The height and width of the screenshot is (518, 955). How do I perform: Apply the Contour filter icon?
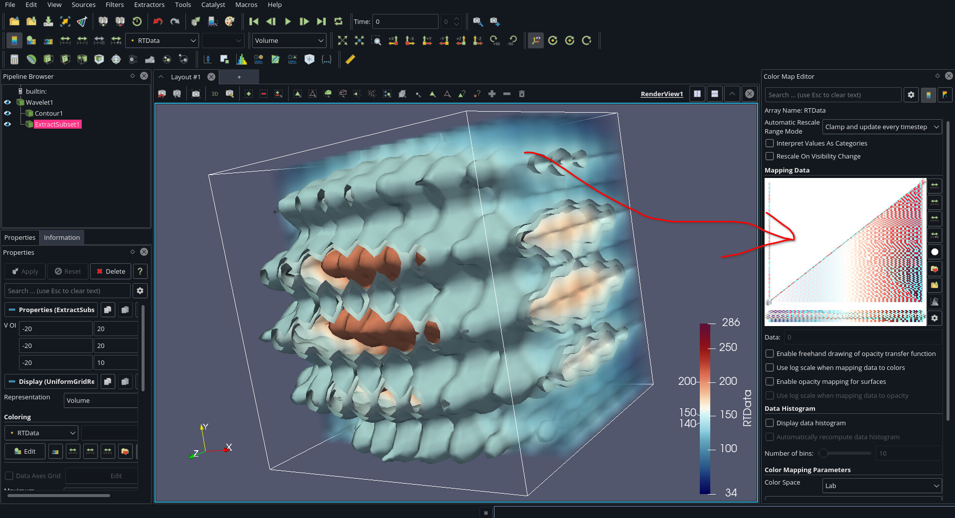tap(31, 59)
